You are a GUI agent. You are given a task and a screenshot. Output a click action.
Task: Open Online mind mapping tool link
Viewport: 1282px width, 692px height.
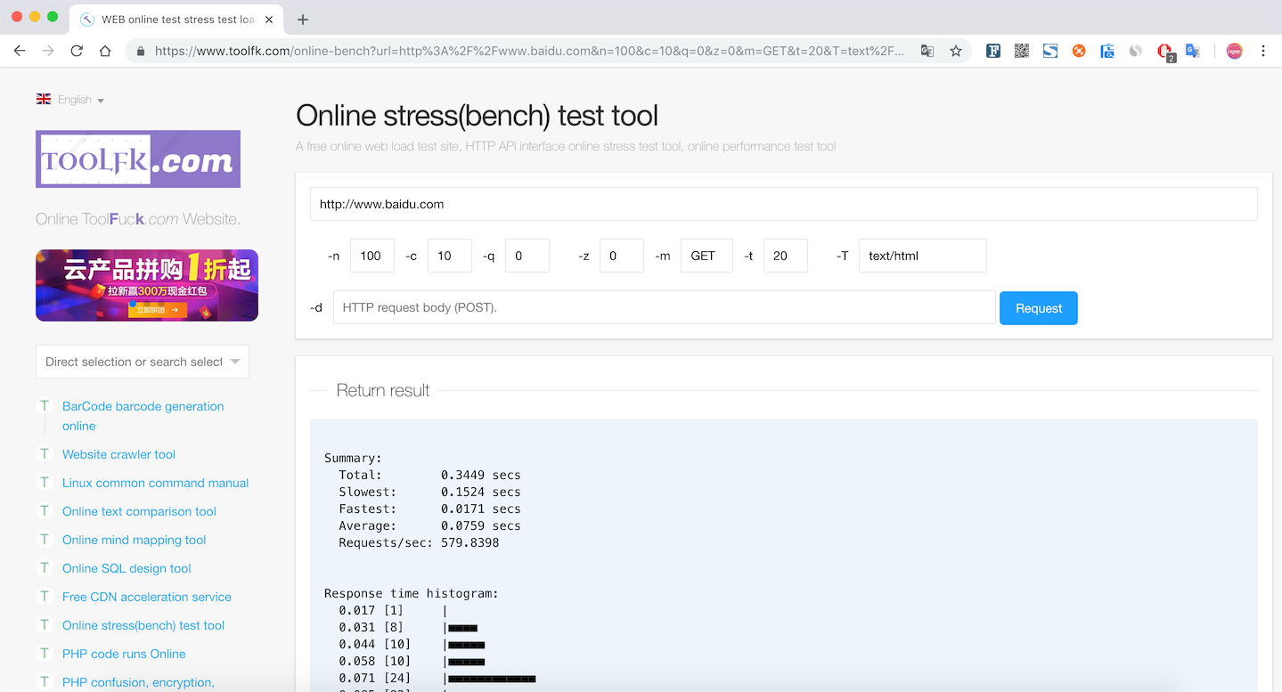click(134, 540)
